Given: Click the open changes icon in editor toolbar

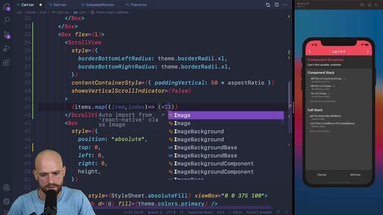Looking at the screenshot, I should click(x=268, y=5).
